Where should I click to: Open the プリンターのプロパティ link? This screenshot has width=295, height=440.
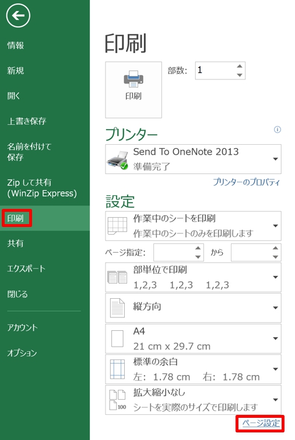coord(246,182)
